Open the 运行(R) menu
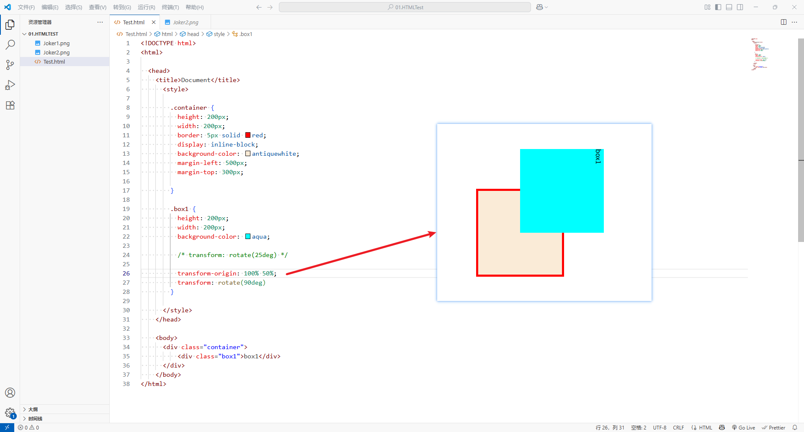804x432 pixels. click(x=146, y=7)
